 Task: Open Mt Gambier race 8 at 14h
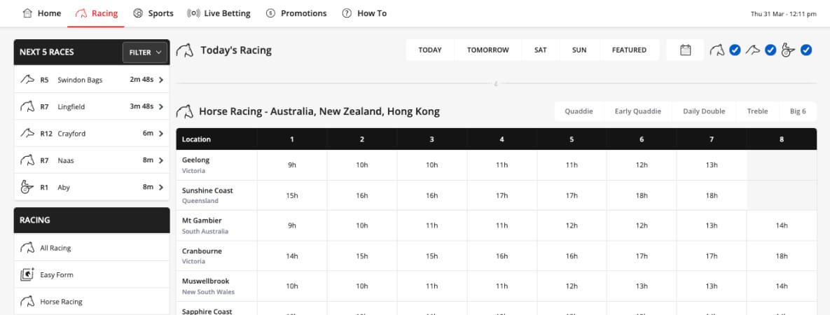(782, 225)
